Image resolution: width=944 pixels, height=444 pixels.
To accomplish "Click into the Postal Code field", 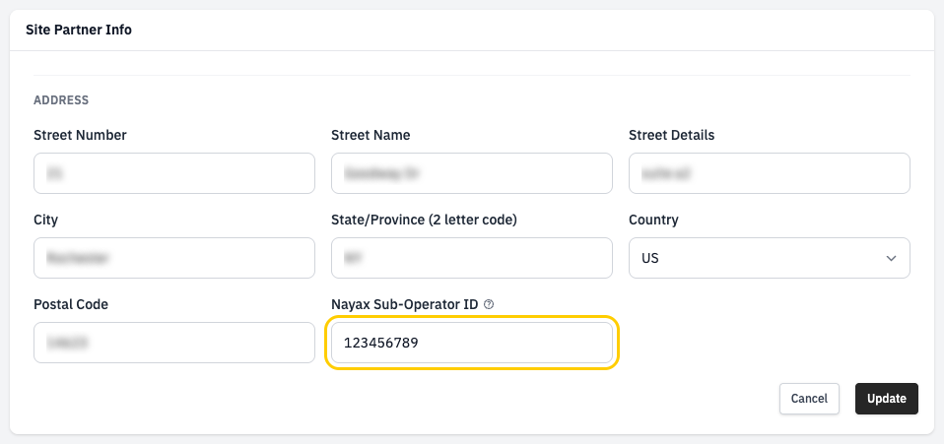I will [174, 343].
